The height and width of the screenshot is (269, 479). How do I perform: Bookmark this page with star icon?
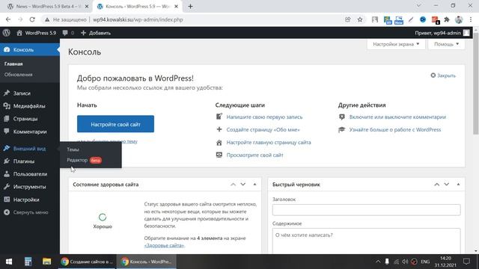360,19
